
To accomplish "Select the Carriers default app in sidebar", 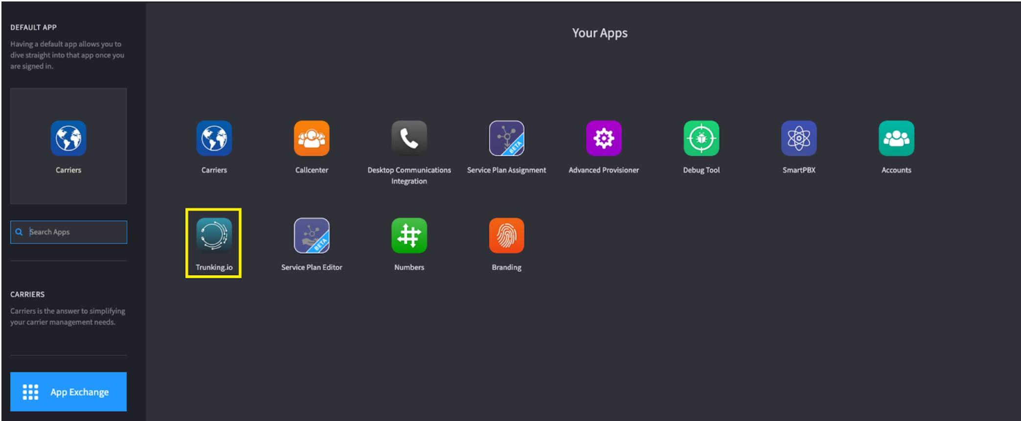I will click(68, 139).
